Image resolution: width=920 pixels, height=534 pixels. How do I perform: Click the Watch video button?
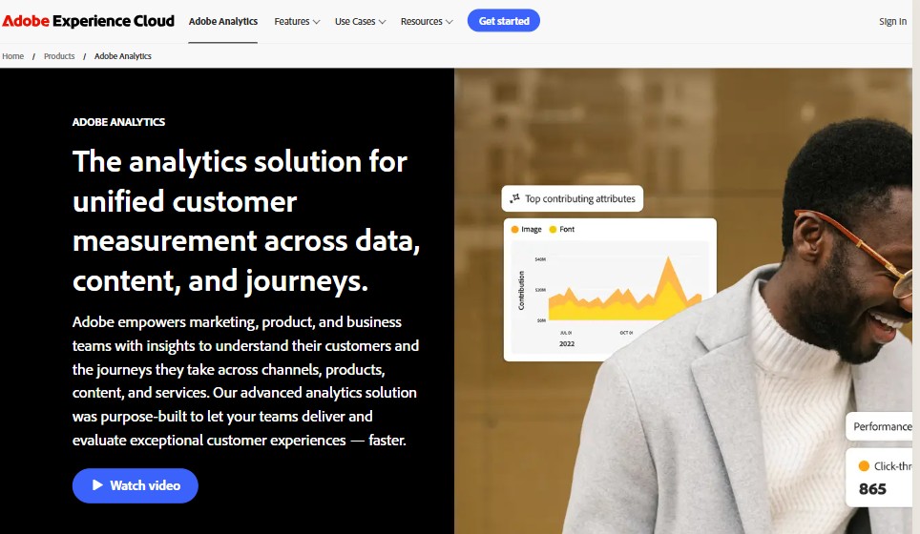click(x=135, y=485)
